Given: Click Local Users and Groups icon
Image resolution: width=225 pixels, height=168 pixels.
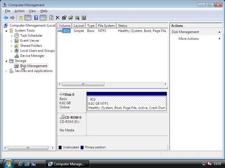Looking at the screenshot, I should (17, 51).
